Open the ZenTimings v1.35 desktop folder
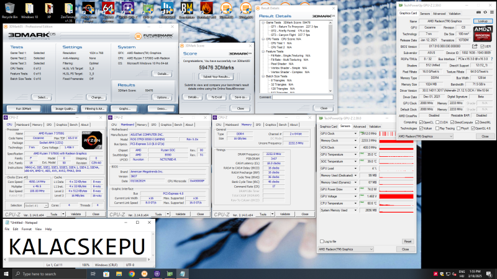Image resolution: width=497 pixels, height=279 pixels. pos(68,12)
